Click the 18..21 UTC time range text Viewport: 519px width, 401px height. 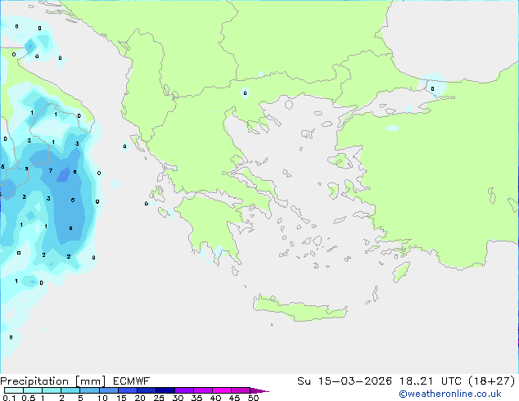(x=440, y=381)
